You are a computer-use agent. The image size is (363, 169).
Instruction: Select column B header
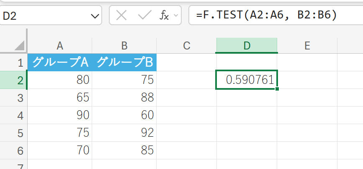click(124, 46)
